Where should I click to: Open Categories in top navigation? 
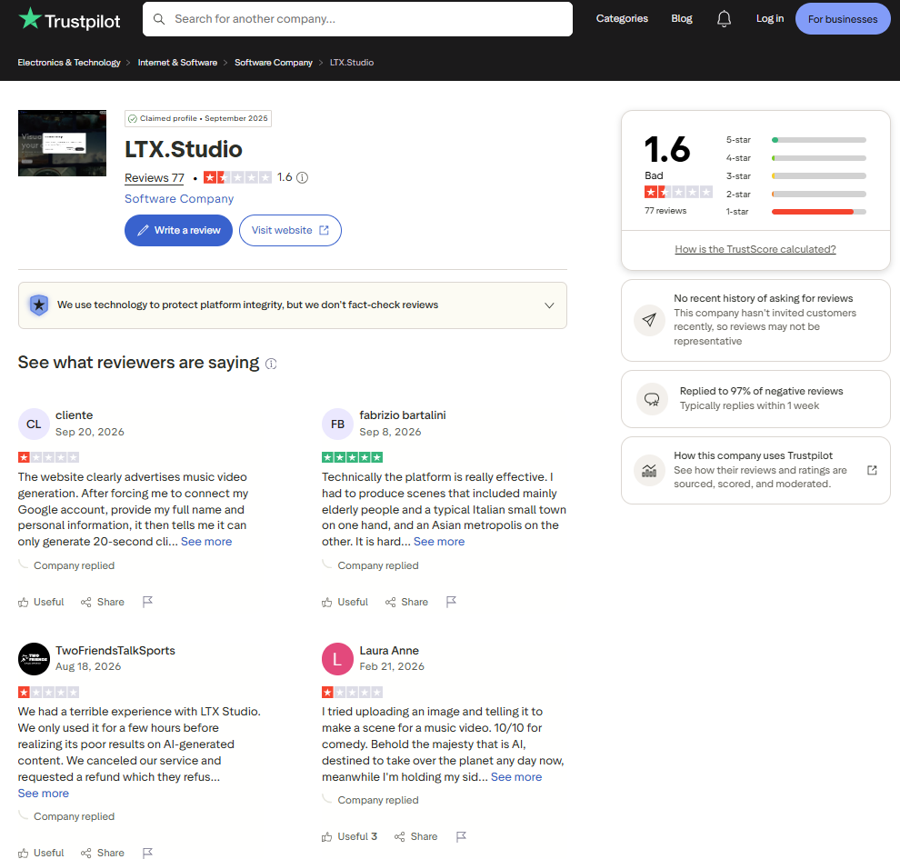click(622, 18)
